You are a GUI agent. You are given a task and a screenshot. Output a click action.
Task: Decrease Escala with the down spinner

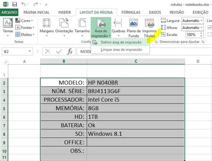tap(201, 36)
